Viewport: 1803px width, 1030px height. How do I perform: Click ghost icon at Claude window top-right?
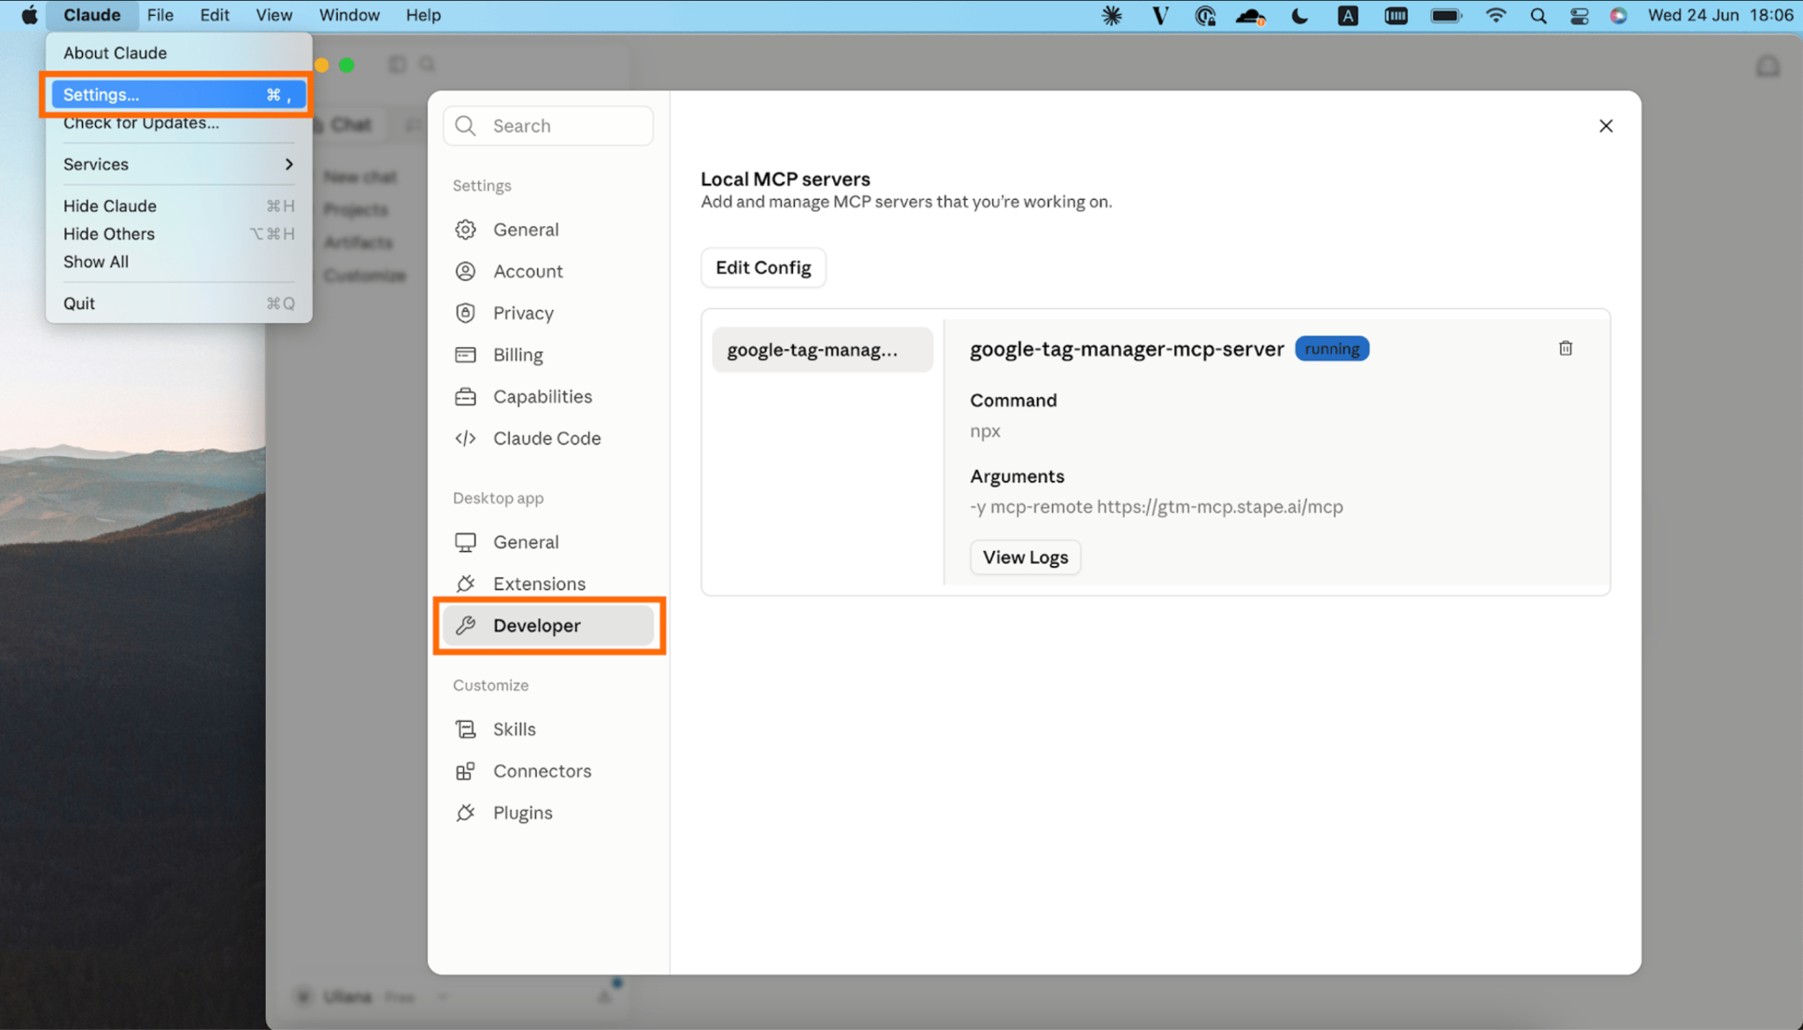(x=1768, y=66)
